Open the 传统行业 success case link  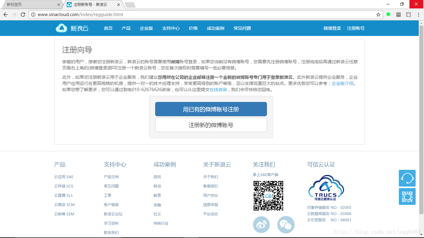(x=161, y=223)
